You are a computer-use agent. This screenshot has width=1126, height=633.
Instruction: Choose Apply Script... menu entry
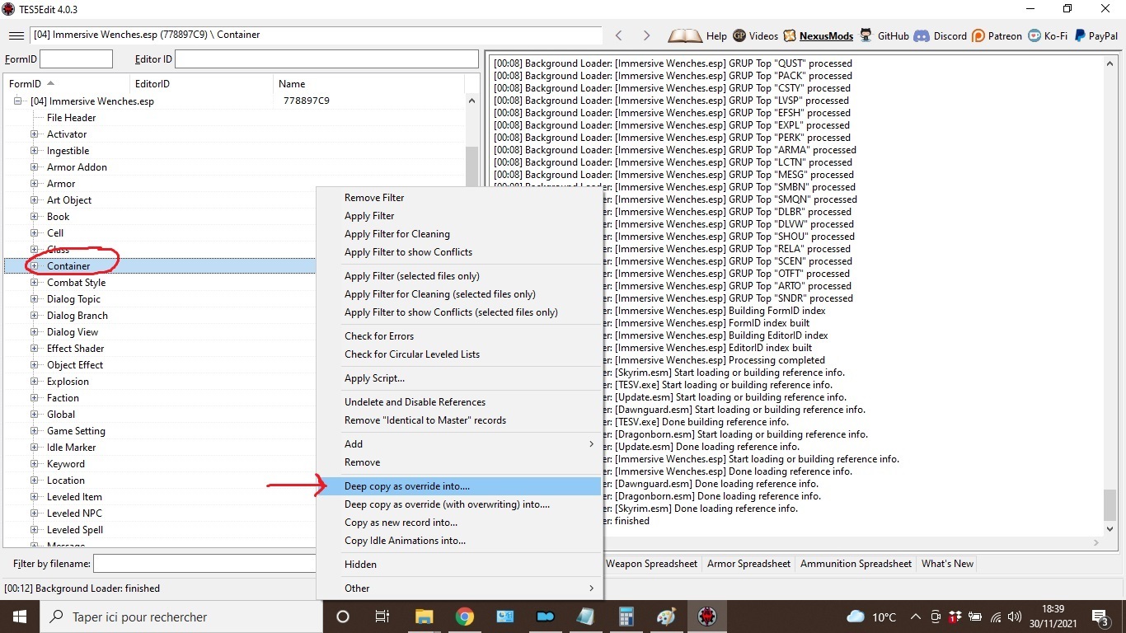click(460, 378)
